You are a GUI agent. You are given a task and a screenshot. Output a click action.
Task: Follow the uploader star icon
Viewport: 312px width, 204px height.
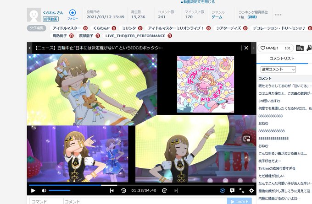click(x=72, y=13)
